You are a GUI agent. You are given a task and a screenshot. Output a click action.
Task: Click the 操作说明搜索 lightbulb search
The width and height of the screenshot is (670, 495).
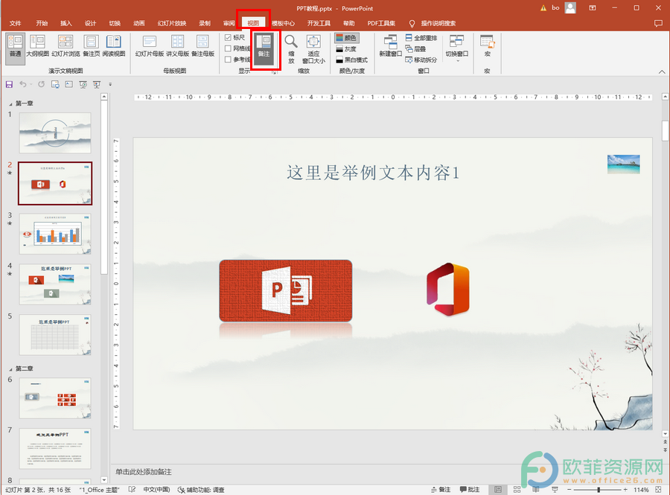pos(433,24)
